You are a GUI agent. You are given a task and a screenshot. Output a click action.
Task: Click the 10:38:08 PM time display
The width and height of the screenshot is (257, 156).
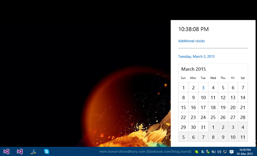point(193,29)
